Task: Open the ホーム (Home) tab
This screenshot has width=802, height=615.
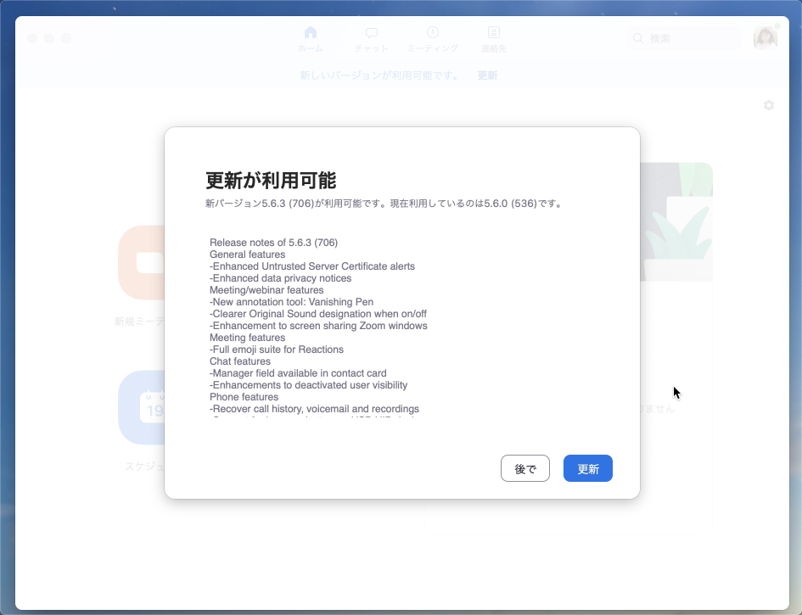Action: point(310,39)
